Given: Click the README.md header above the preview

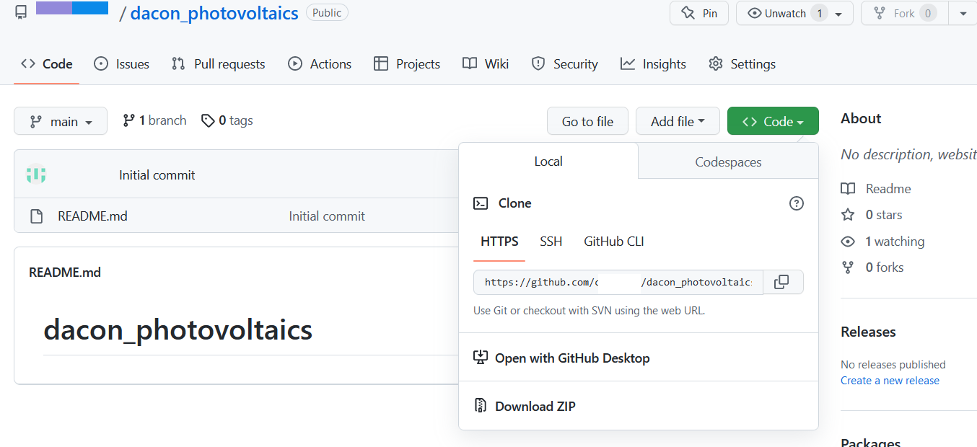Looking at the screenshot, I should coord(65,273).
